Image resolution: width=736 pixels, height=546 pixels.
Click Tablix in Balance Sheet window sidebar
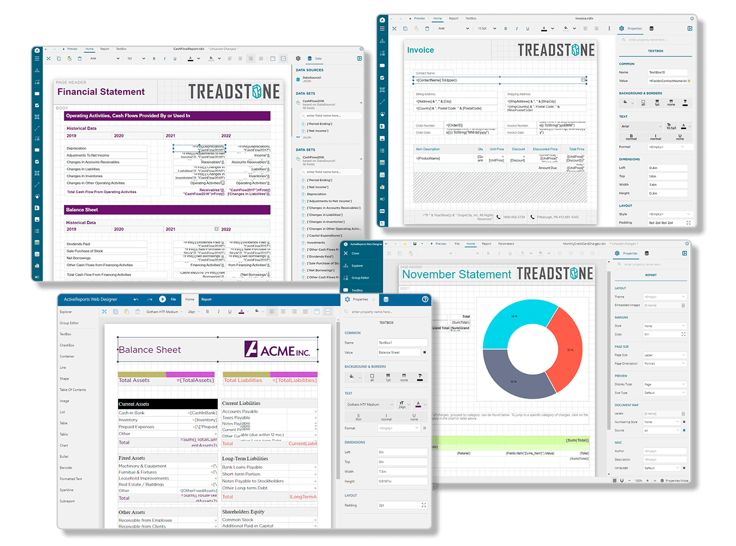[64, 434]
